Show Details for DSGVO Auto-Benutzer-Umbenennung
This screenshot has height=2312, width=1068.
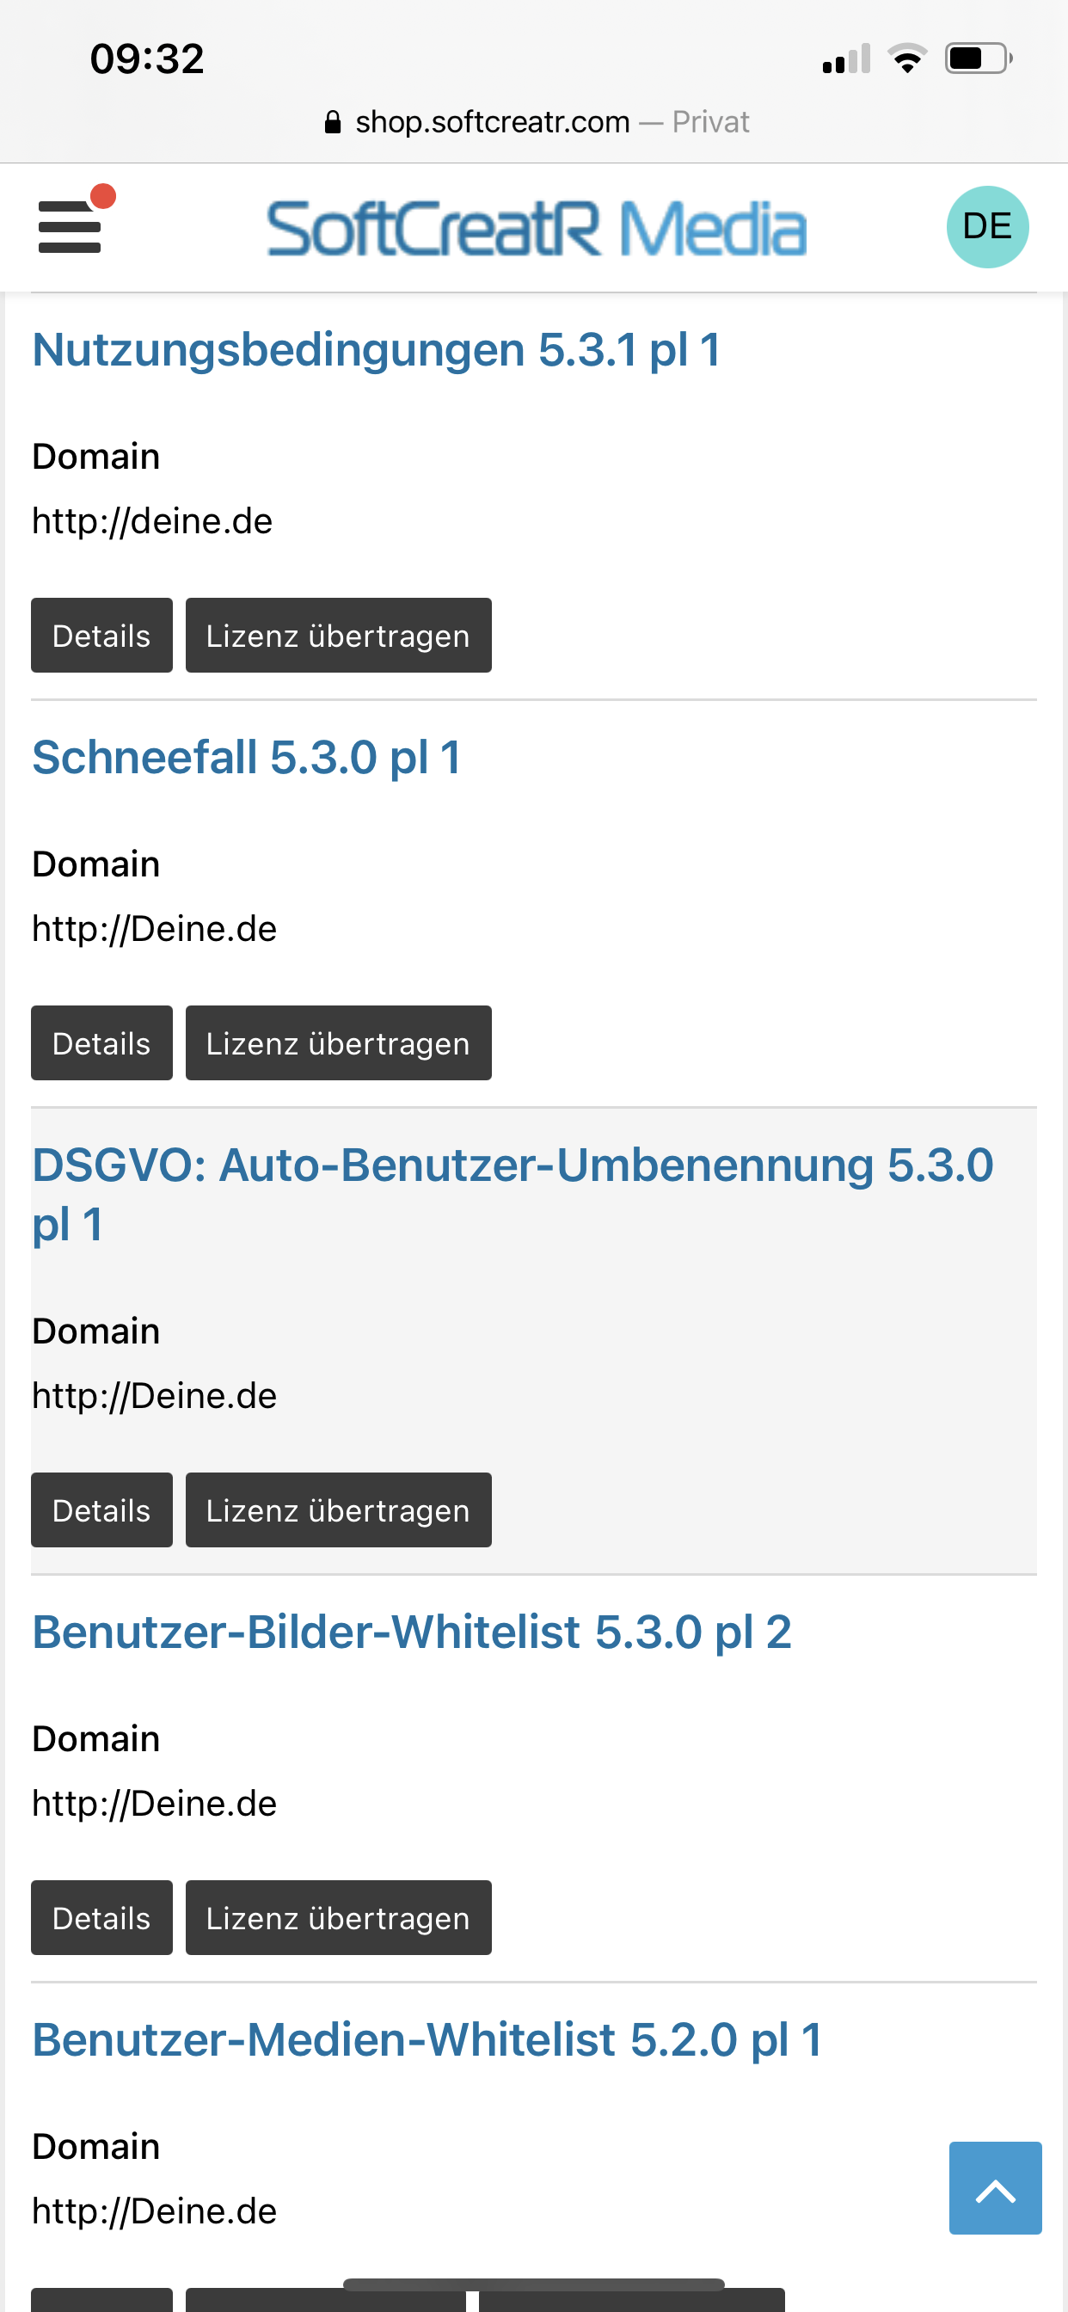[x=101, y=1510]
